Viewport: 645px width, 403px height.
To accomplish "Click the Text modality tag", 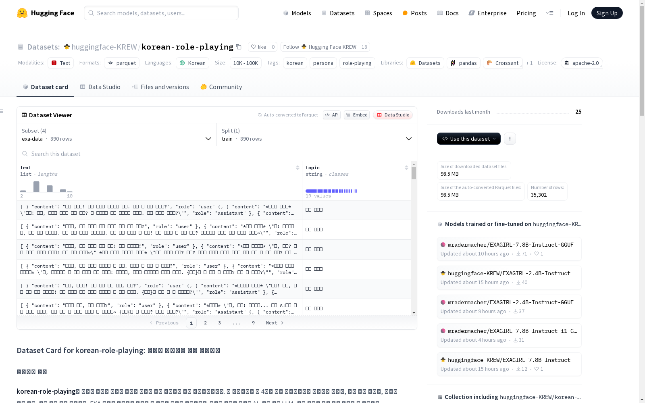I will [61, 63].
